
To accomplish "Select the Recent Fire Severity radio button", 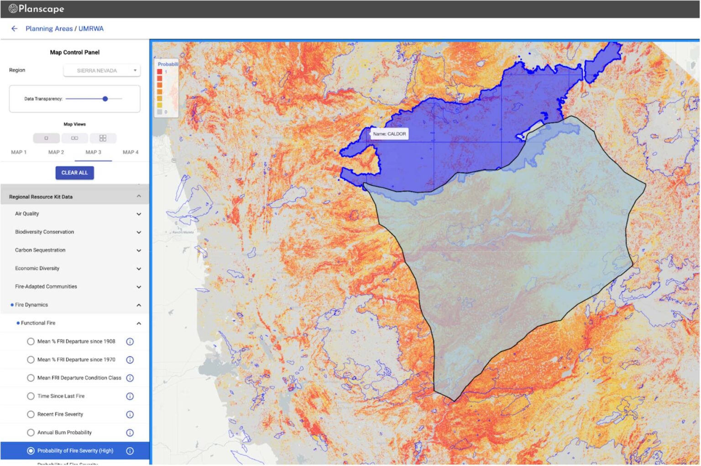I will point(31,414).
